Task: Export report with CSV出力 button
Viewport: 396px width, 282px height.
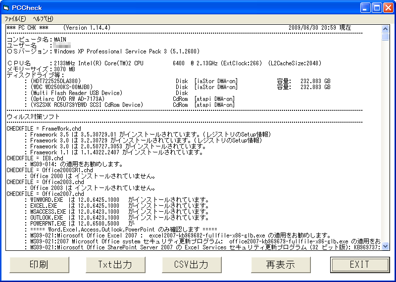Action: click(x=192, y=265)
